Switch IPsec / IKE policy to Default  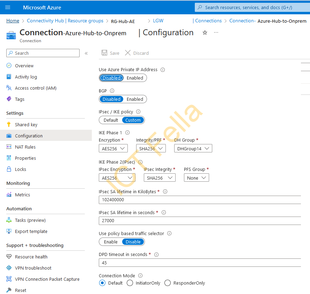click(x=111, y=120)
